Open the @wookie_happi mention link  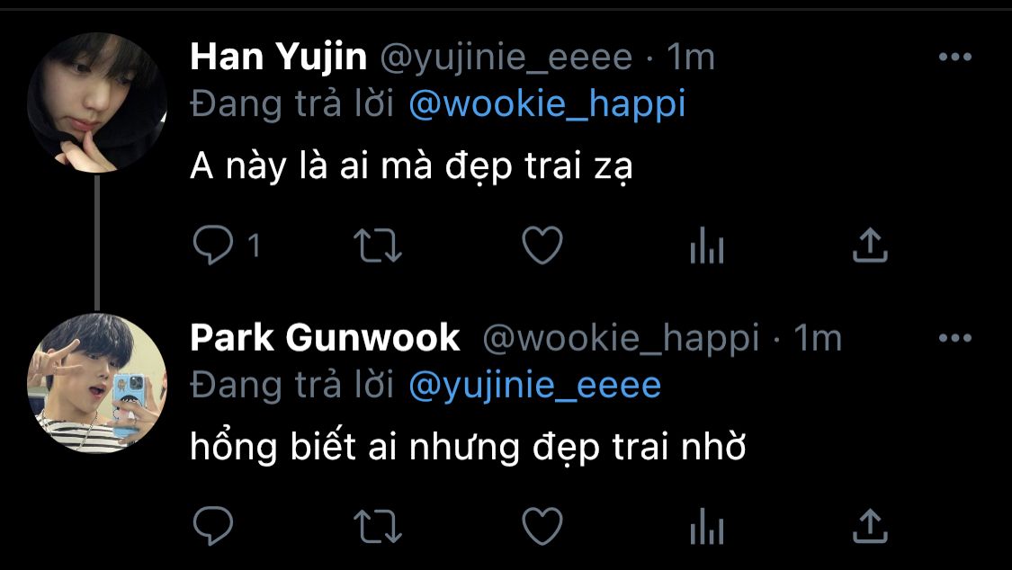click(x=547, y=104)
